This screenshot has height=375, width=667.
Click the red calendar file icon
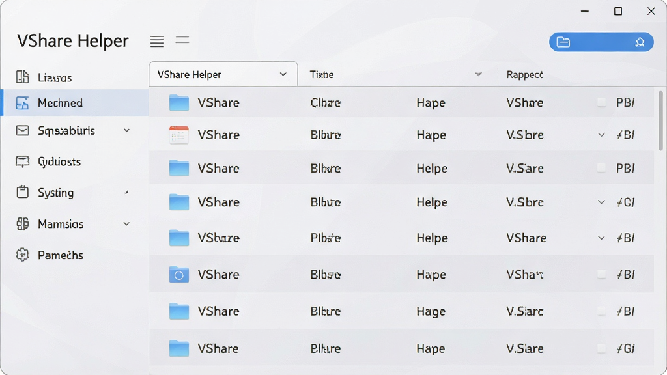click(x=178, y=135)
